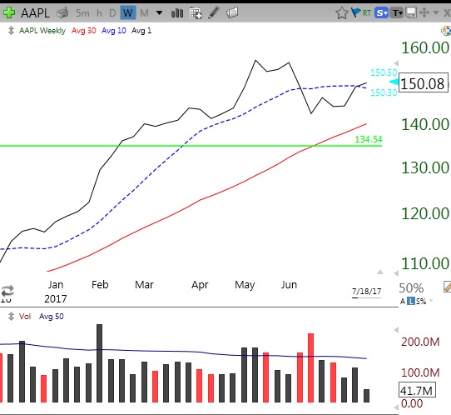Click the up triangle above the 7/18/17 date
This screenshot has height=415, width=451.
click(x=380, y=272)
